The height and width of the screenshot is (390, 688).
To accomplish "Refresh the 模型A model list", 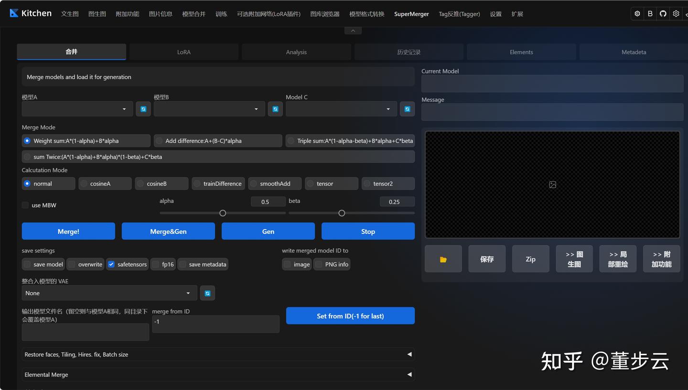I will point(143,109).
